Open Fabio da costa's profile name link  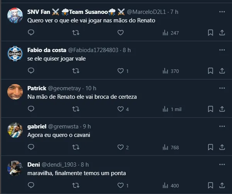[x=47, y=50]
